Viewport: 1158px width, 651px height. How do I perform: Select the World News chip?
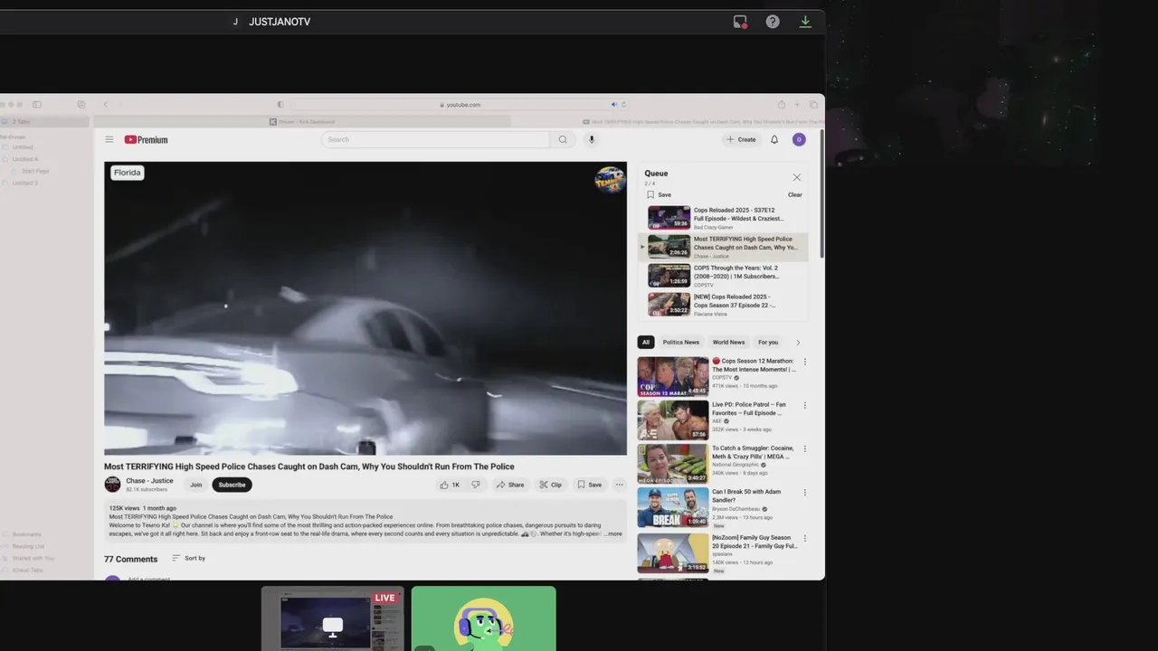pos(728,343)
